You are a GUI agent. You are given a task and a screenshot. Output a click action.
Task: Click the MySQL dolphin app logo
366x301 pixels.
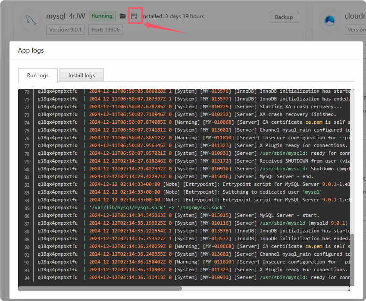click(x=31, y=21)
